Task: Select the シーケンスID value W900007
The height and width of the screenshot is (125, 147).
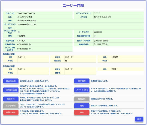Action: (98, 32)
